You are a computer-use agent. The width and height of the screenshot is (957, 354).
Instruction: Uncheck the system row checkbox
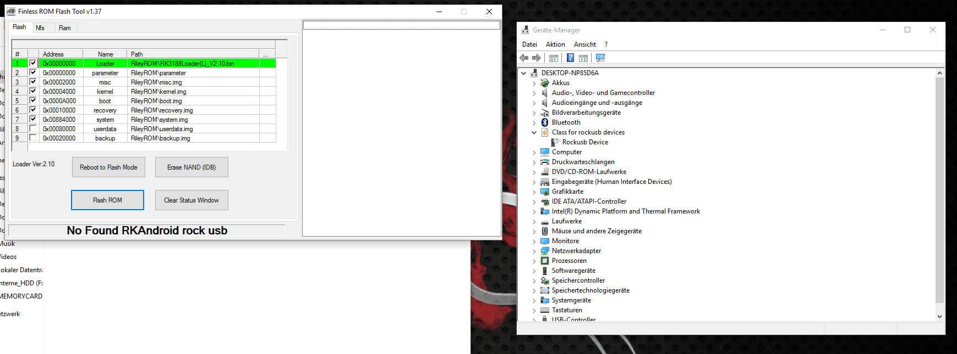[32, 119]
